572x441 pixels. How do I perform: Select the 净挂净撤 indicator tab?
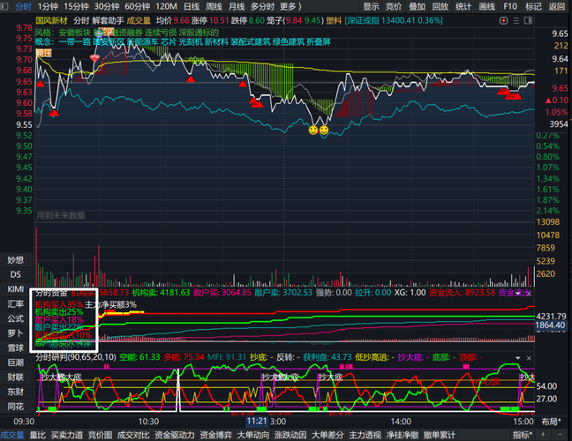tap(402, 435)
